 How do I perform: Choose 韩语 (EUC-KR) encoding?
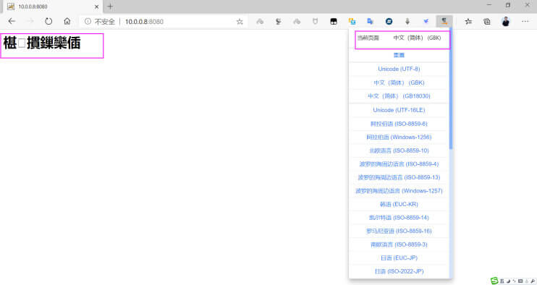pyautogui.click(x=399, y=204)
